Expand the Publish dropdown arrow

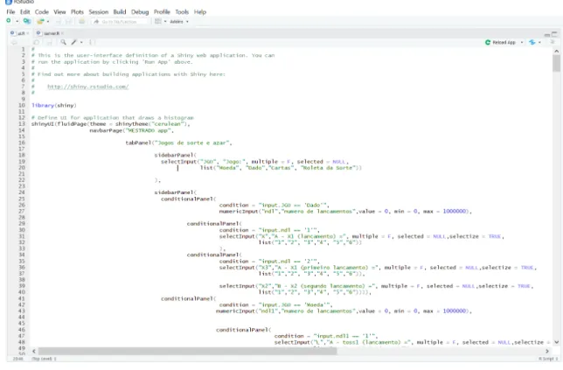[539, 42]
